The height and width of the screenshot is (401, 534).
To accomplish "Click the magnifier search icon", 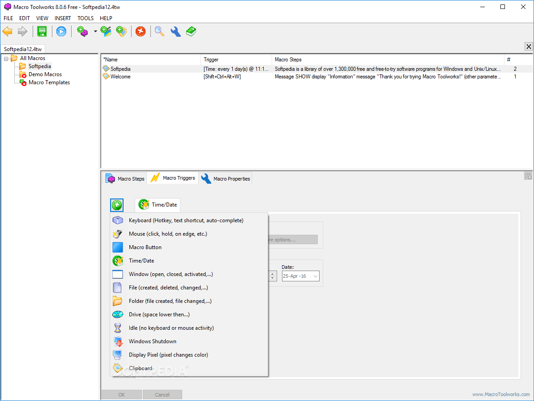I will tap(159, 31).
